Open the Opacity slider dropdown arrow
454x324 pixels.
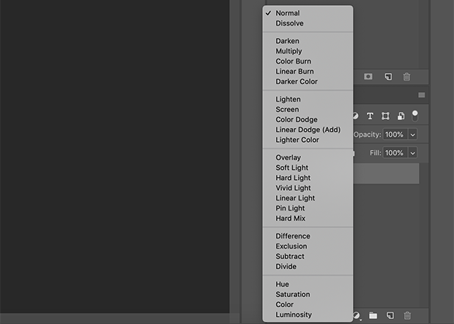(412, 135)
